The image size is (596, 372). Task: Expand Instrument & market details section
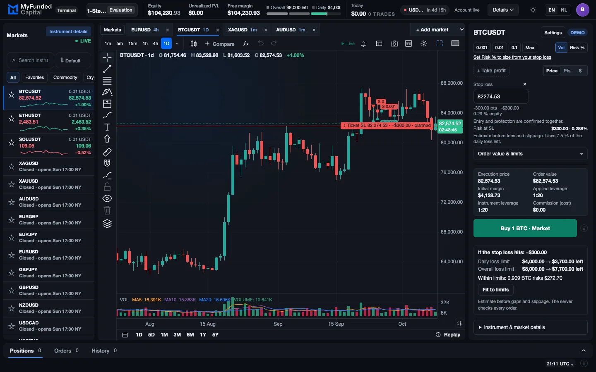pos(530,327)
